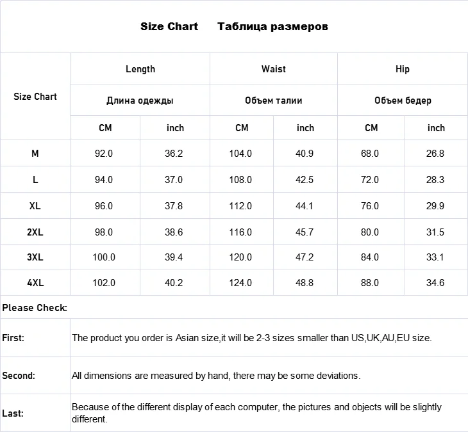Click the 'Last:' note label
This screenshot has height=432, width=468.
click(x=13, y=413)
